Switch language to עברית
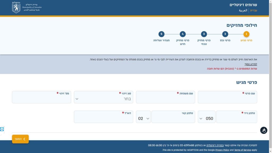The width and height of the screenshot is (272, 153). point(254,11)
